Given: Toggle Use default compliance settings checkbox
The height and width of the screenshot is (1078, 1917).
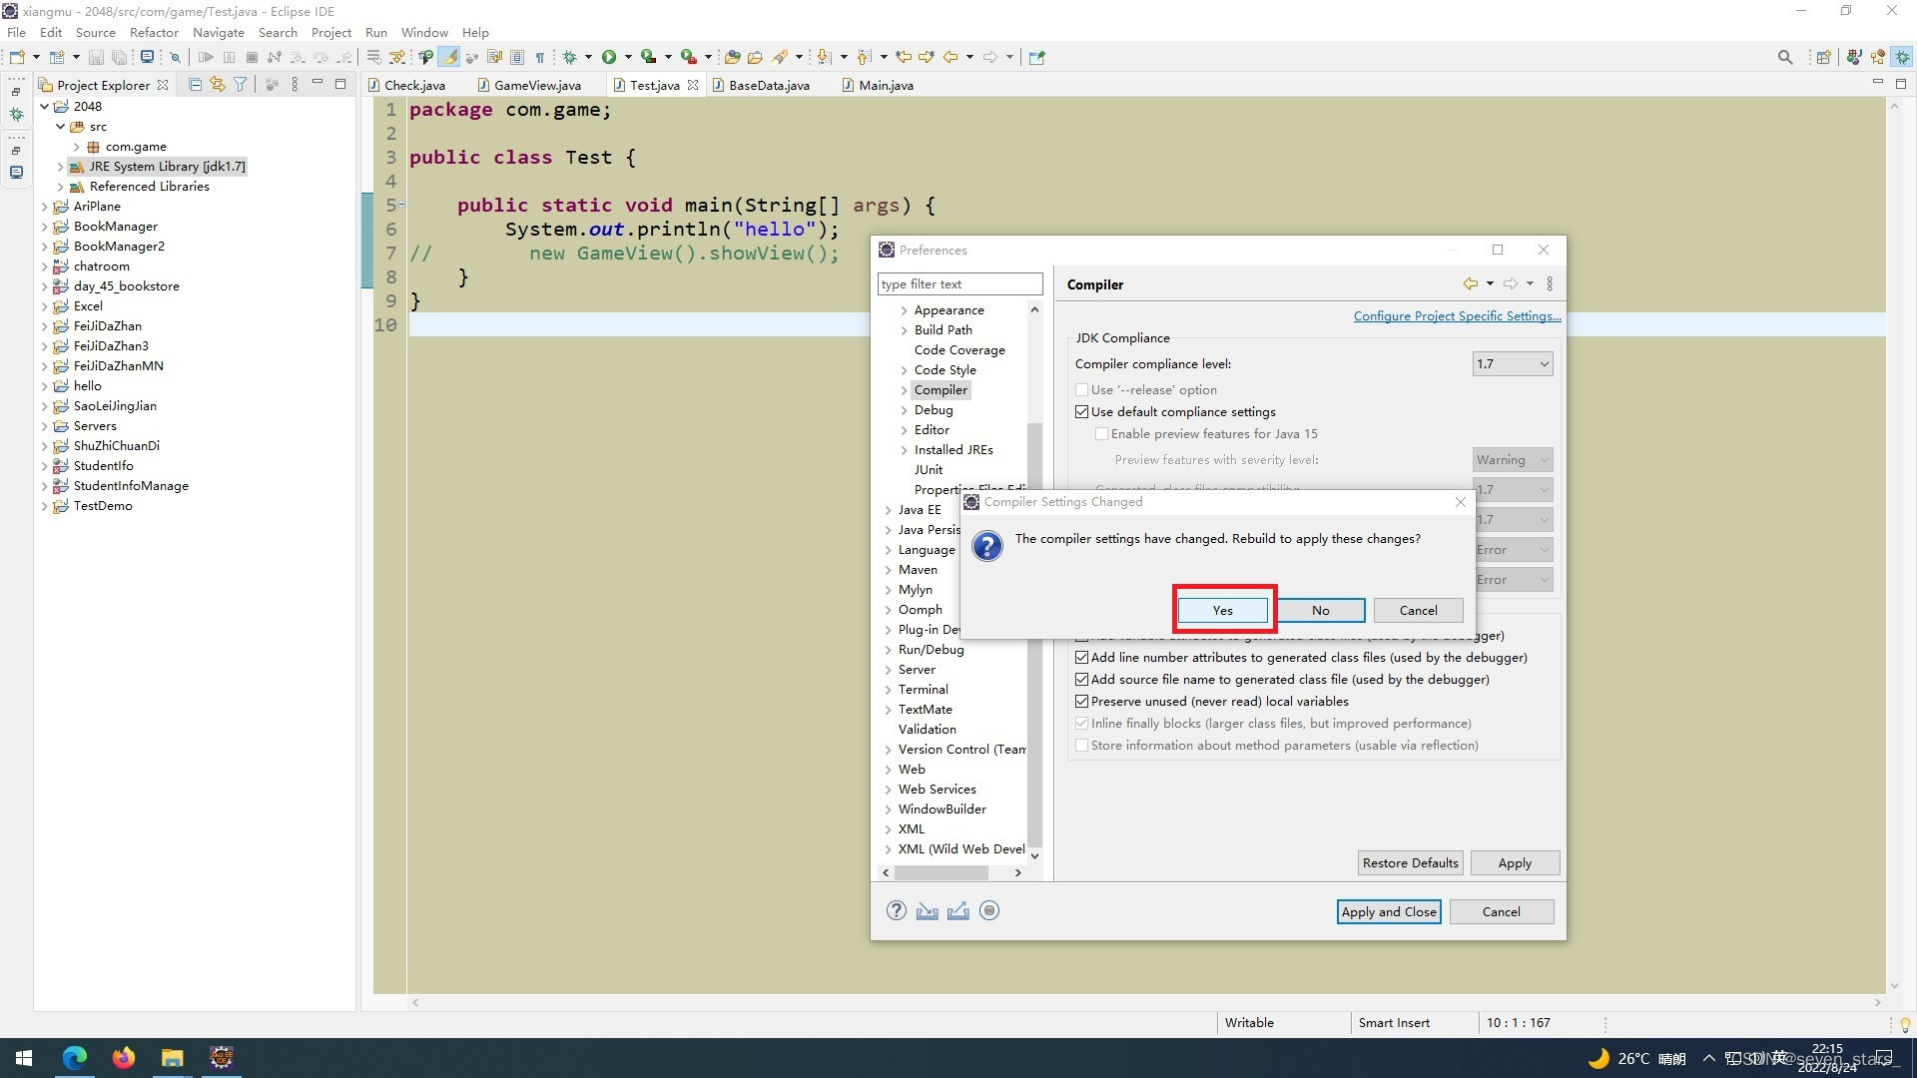Looking at the screenshot, I should coord(1081,411).
